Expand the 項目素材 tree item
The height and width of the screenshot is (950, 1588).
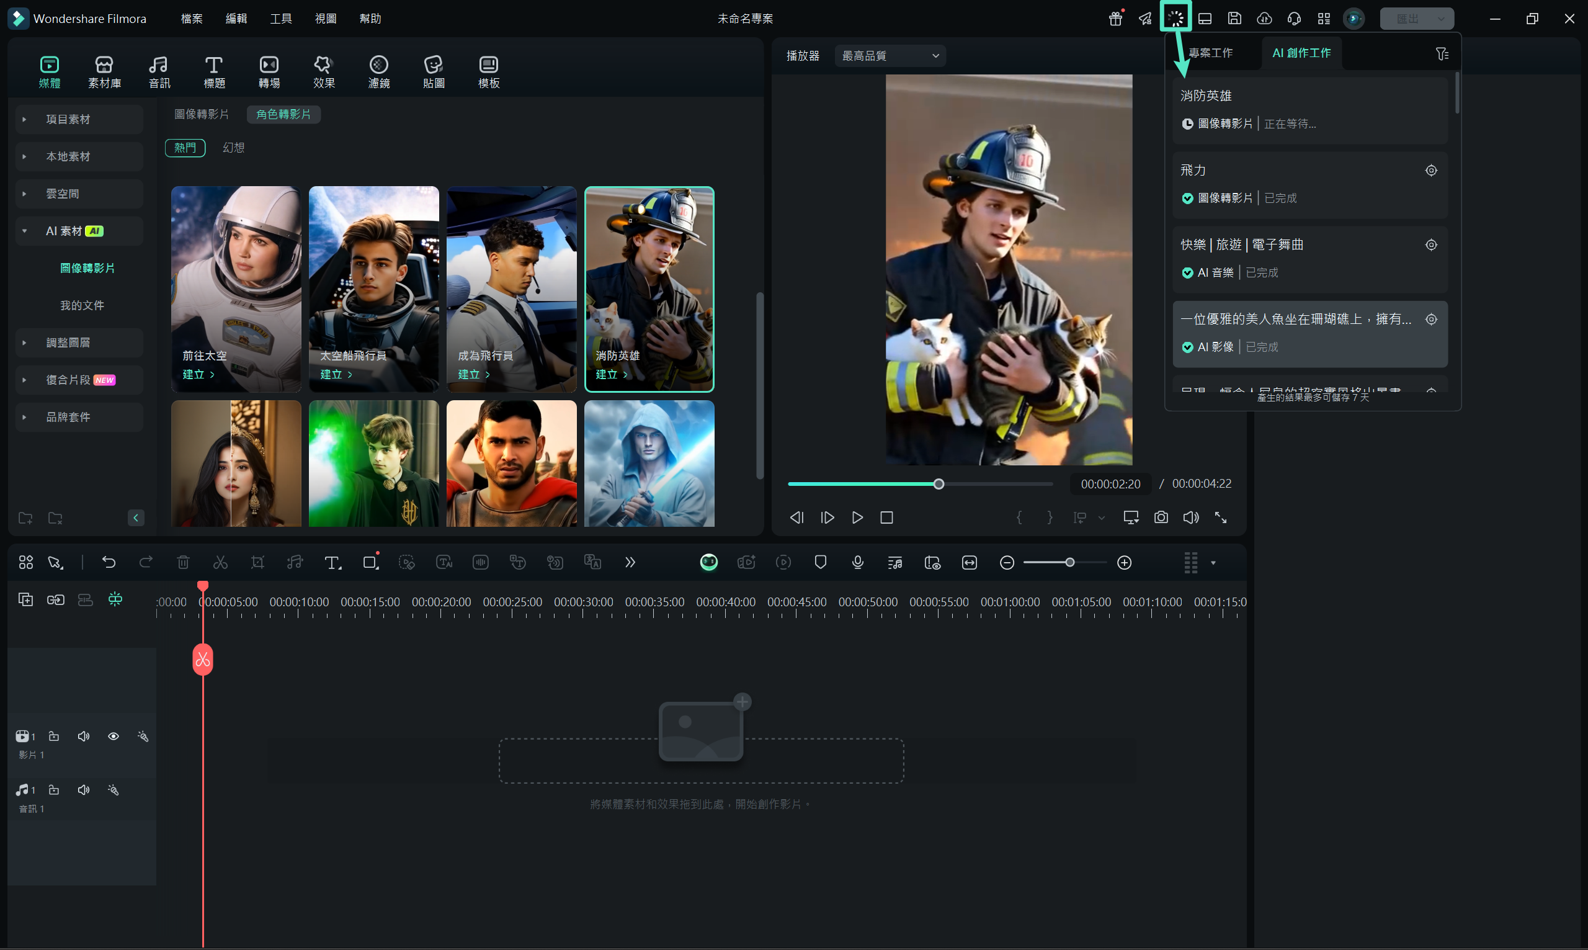pyautogui.click(x=24, y=119)
